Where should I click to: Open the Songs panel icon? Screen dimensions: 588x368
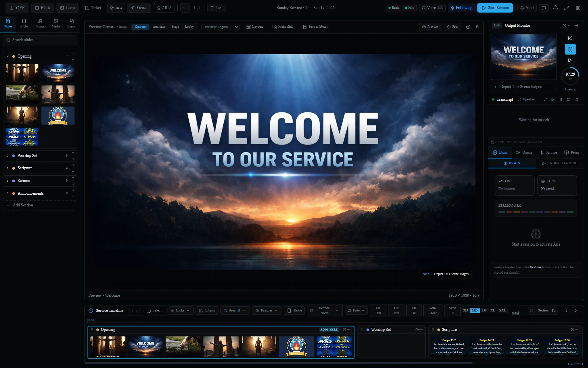[40, 23]
